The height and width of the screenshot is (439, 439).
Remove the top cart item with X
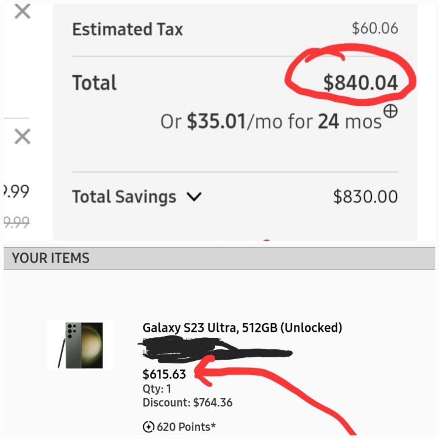pos(23,12)
